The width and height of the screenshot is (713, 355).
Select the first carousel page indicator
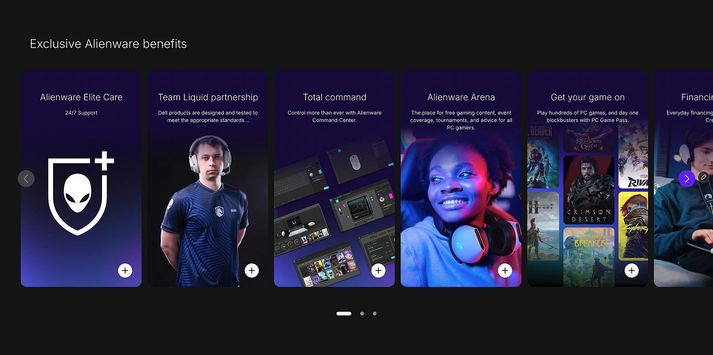pyautogui.click(x=344, y=314)
